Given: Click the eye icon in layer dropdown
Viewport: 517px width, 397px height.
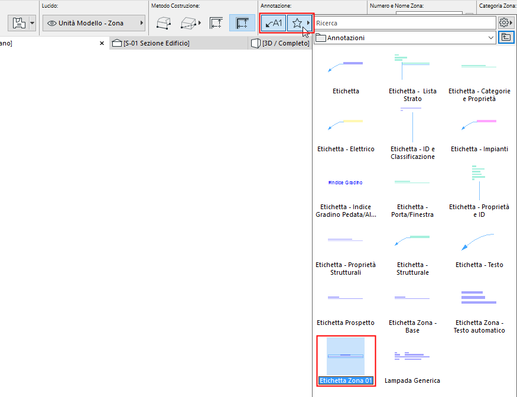Looking at the screenshot, I should 52,23.
